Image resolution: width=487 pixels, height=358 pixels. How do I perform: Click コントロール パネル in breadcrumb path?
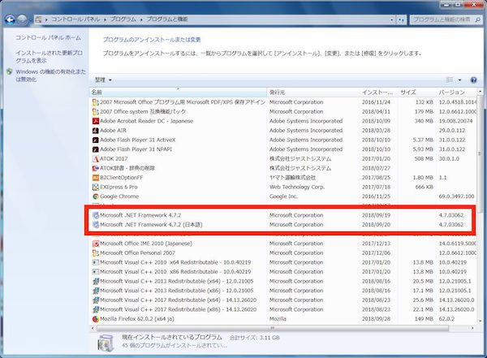click(x=75, y=19)
